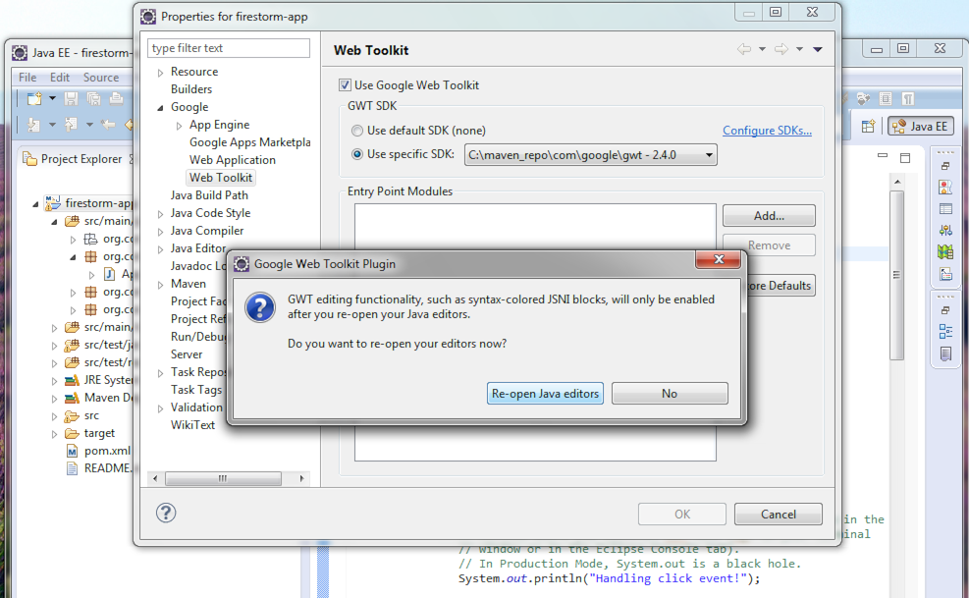Viewport: 969px width, 598px height.
Task: Collapse the Google tree node
Action: tap(160, 108)
